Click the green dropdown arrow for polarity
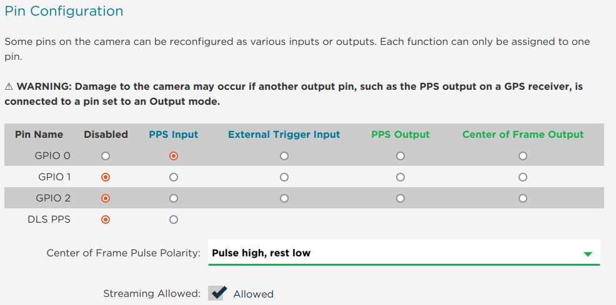 pyautogui.click(x=587, y=254)
